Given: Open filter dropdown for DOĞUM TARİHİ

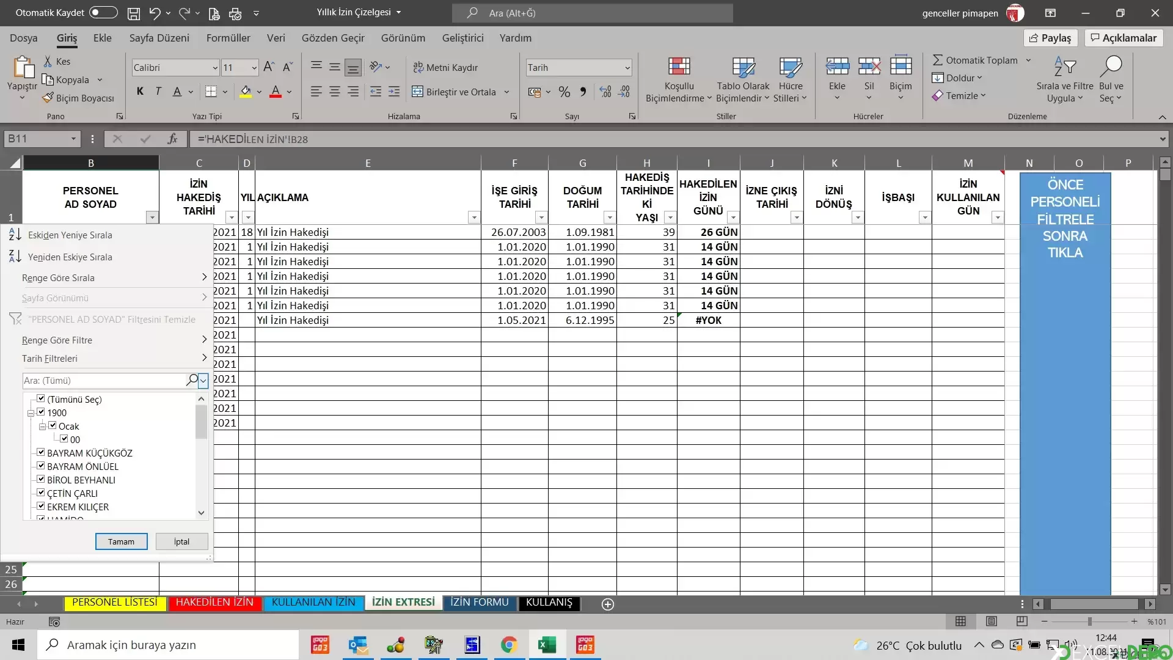Looking at the screenshot, I should click(x=610, y=218).
